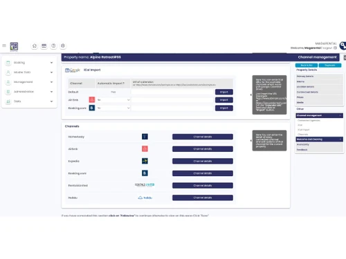346x259 pixels.
Task: Click the logout link in header
Action: point(327,48)
